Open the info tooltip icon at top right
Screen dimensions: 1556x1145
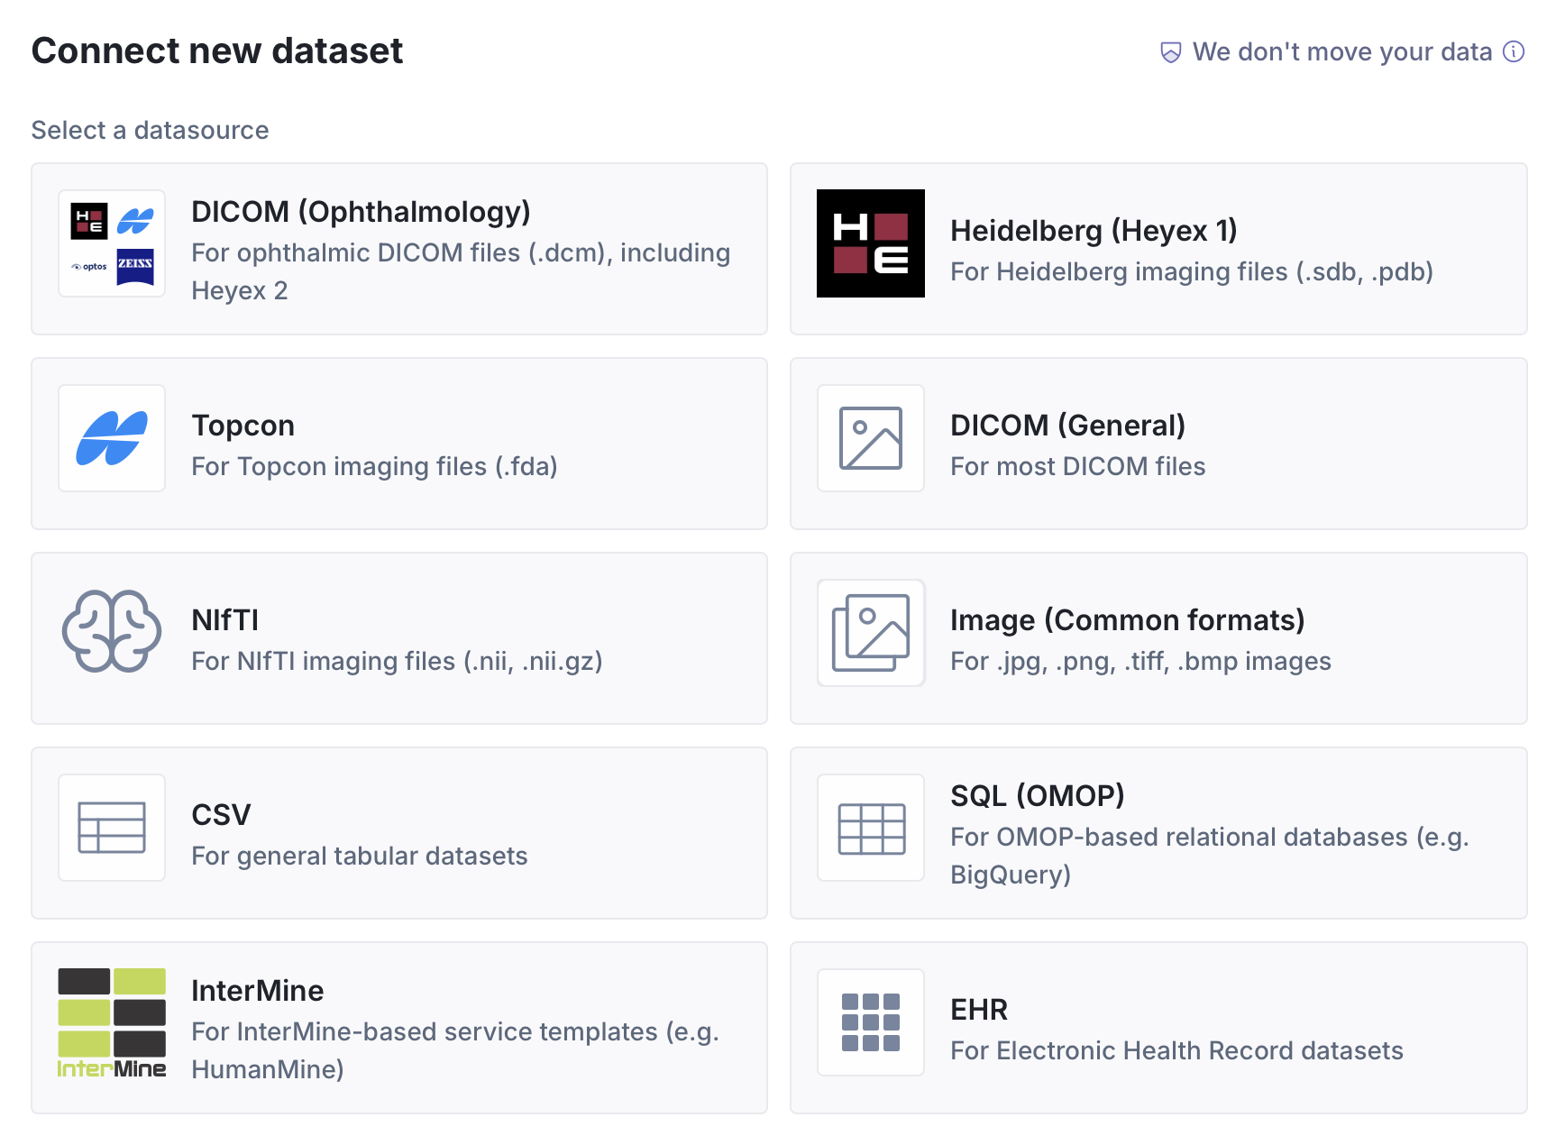1513,52
